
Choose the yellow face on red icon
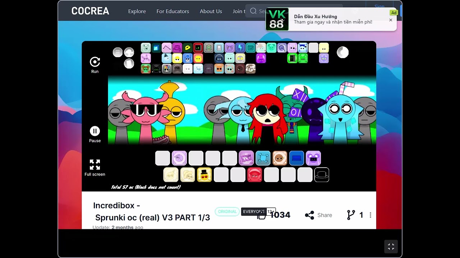point(198,58)
